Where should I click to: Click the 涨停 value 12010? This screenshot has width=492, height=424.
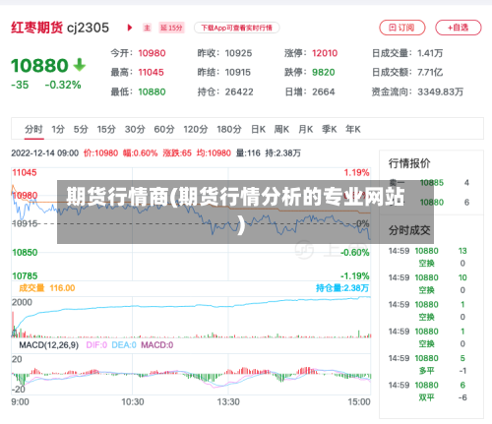[325, 53]
